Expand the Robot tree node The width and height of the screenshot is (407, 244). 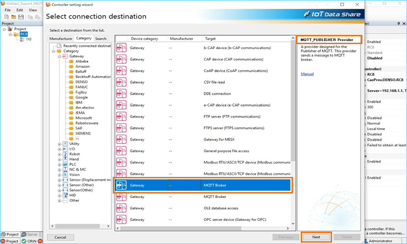(x=59, y=154)
